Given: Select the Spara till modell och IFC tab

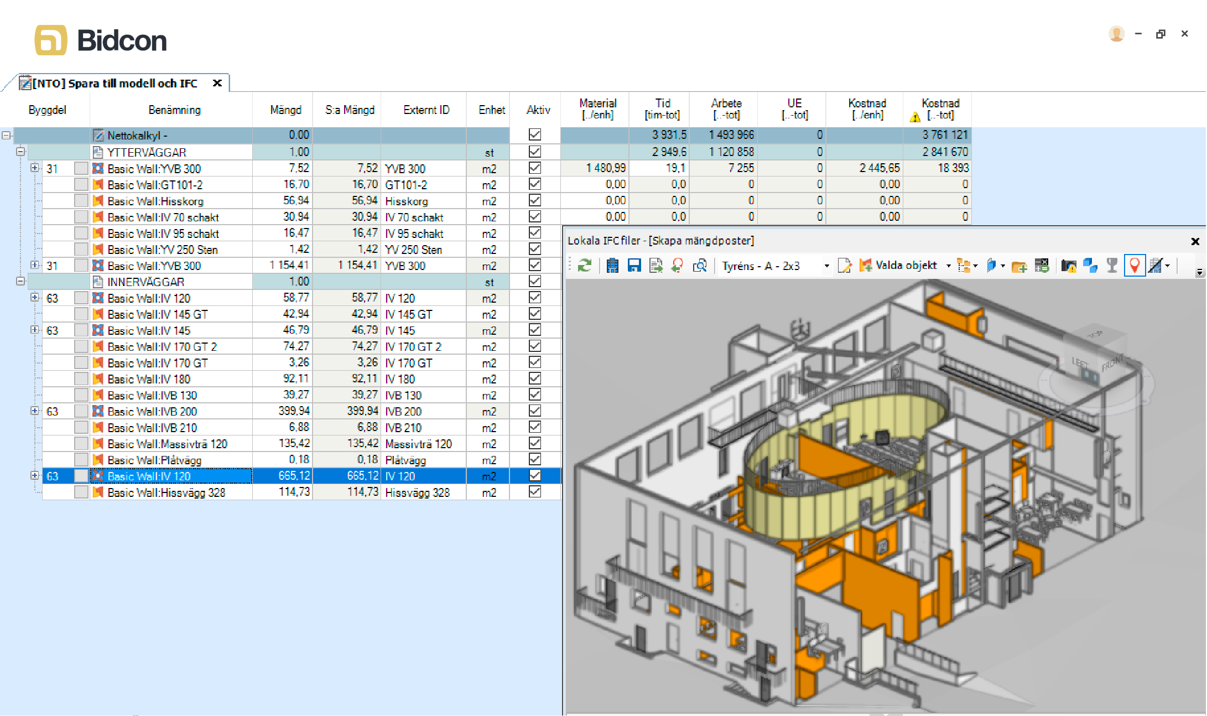Looking at the screenshot, I should point(115,84).
